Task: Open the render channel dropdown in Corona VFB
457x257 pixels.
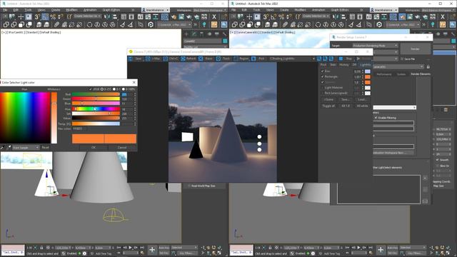Action: [292, 59]
